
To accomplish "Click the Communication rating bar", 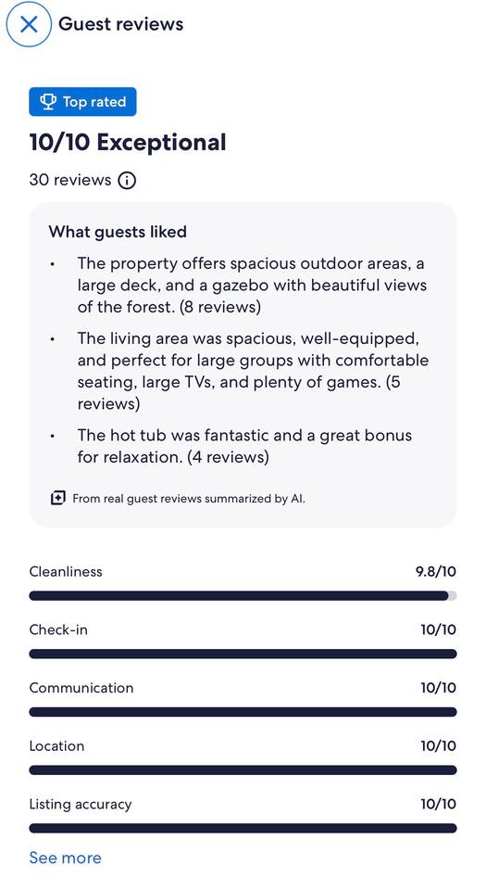I will 243,712.
